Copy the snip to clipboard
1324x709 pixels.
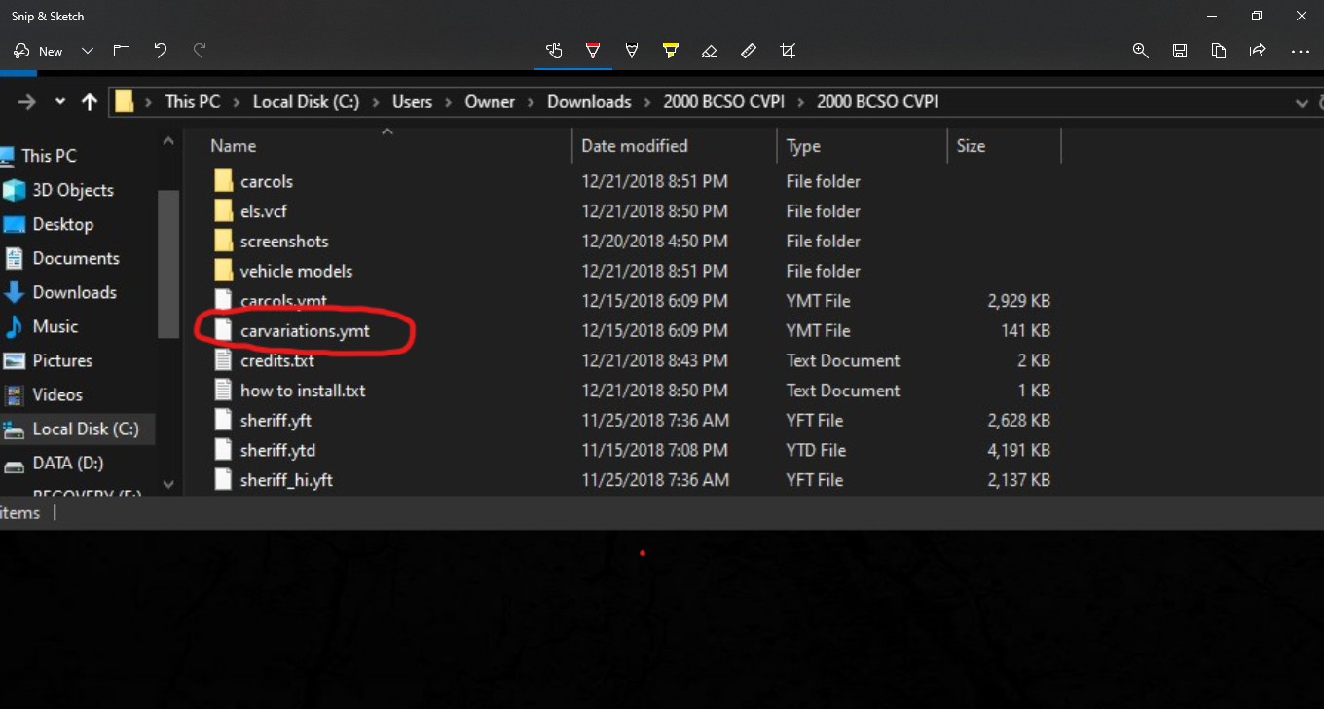[x=1219, y=51]
